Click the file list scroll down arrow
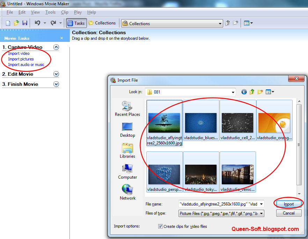Viewport: 308px width, 239px height. pyautogui.click(x=299, y=194)
